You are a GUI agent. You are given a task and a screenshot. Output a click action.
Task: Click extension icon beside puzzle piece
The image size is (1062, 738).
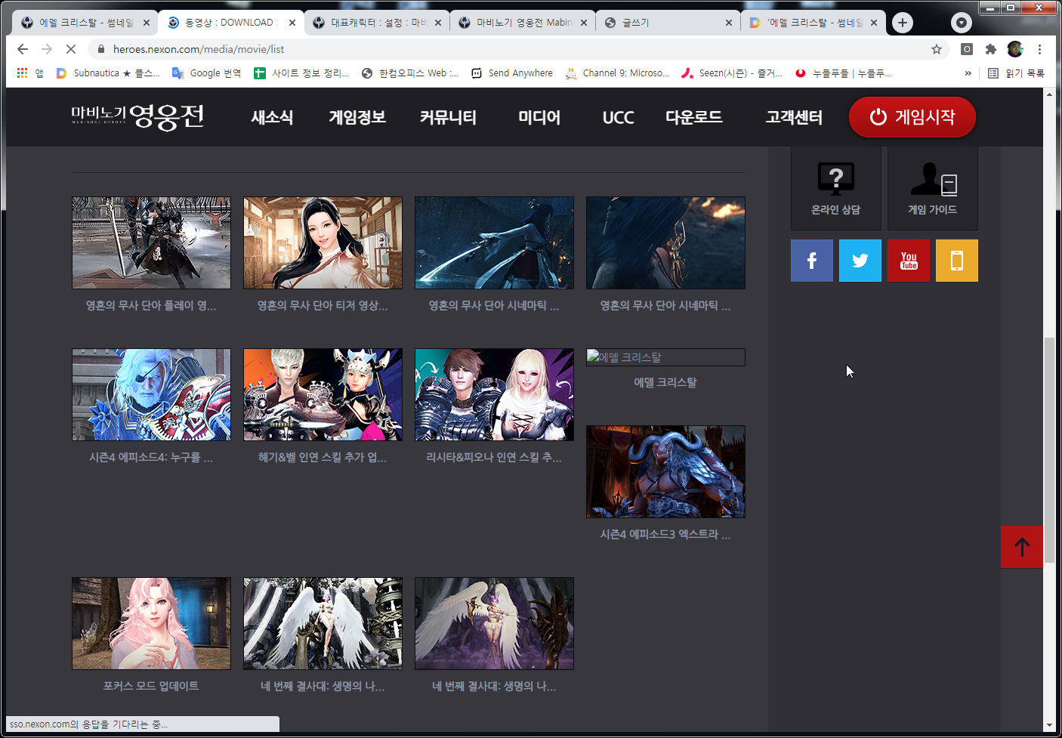pyautogui.click(x=967, y=49)
